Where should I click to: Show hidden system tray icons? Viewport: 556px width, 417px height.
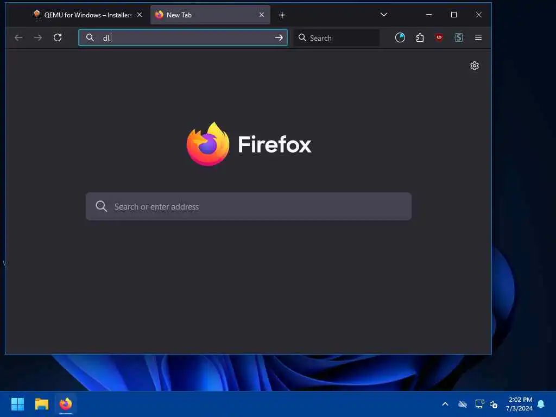(x=445, y=404)
